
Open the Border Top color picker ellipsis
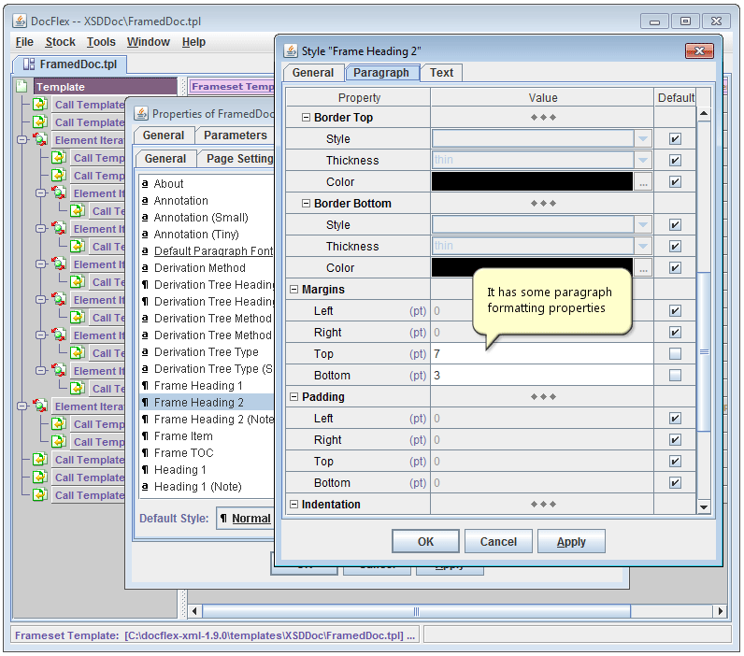coord(642,182)
